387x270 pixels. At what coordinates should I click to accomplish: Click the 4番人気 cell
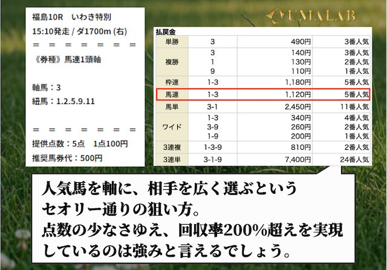coord(357,118)
